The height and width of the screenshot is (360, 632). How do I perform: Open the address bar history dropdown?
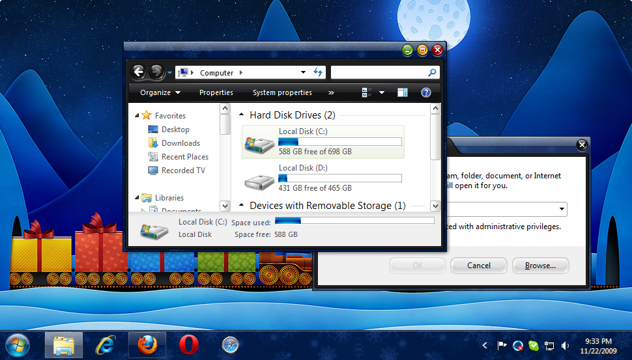(303, 72)
